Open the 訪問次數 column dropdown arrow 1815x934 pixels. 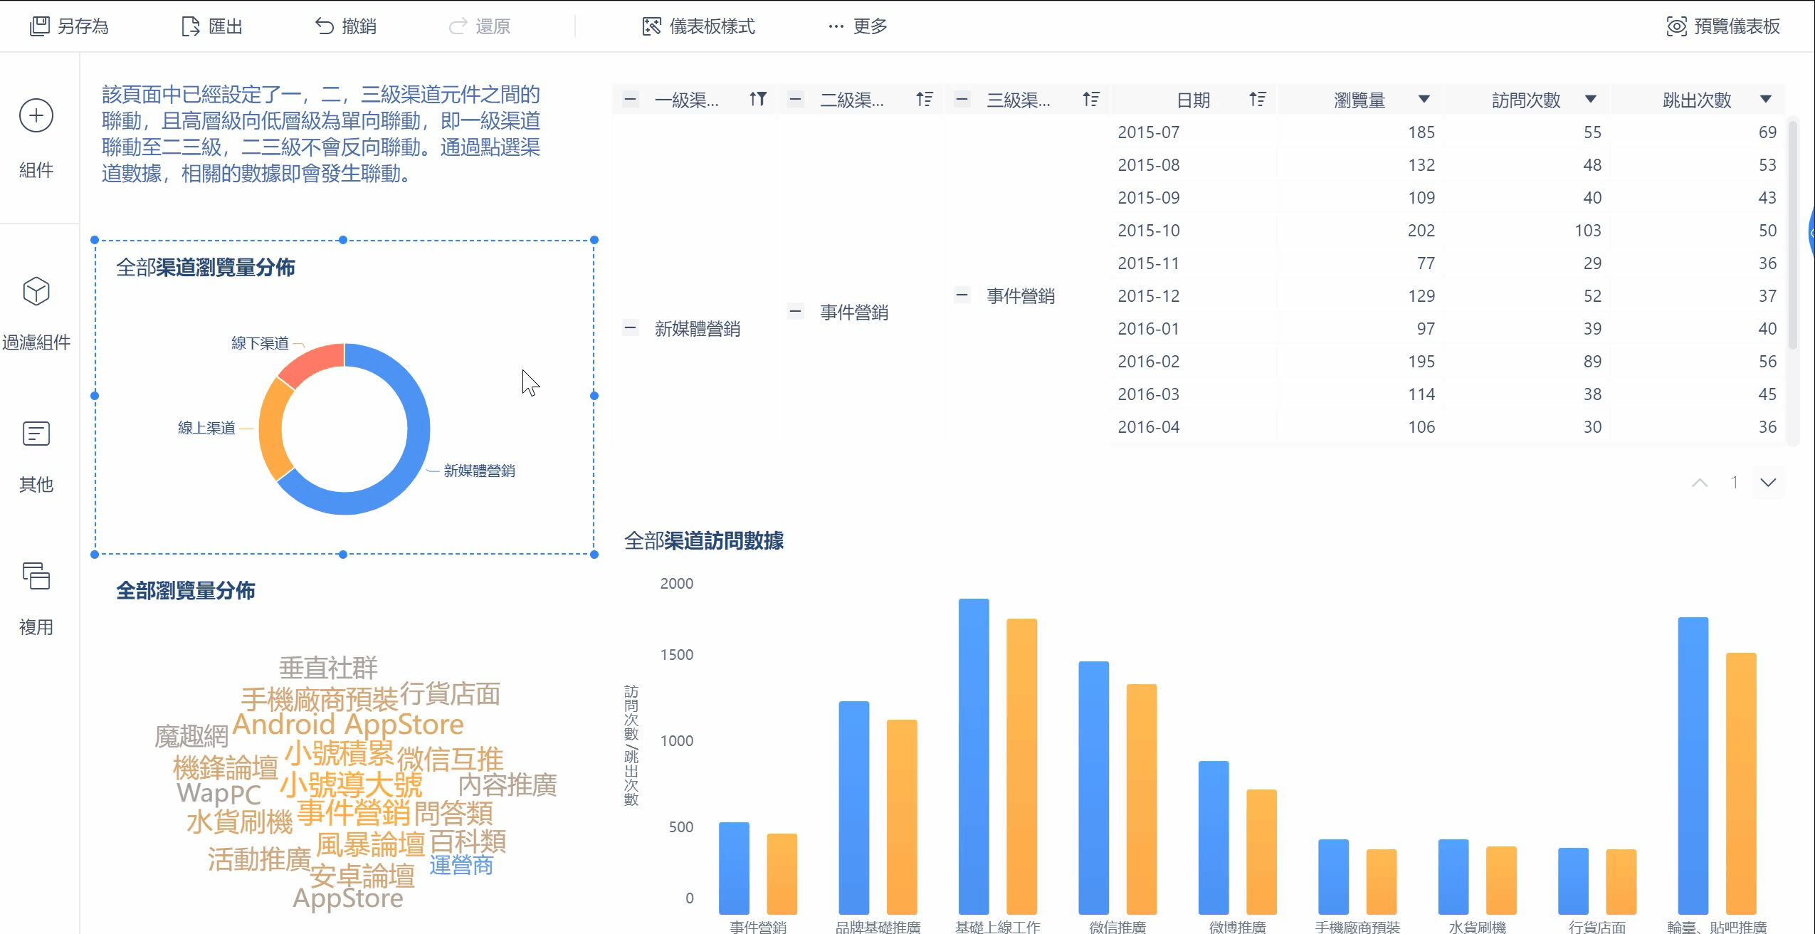[1591, 99]
